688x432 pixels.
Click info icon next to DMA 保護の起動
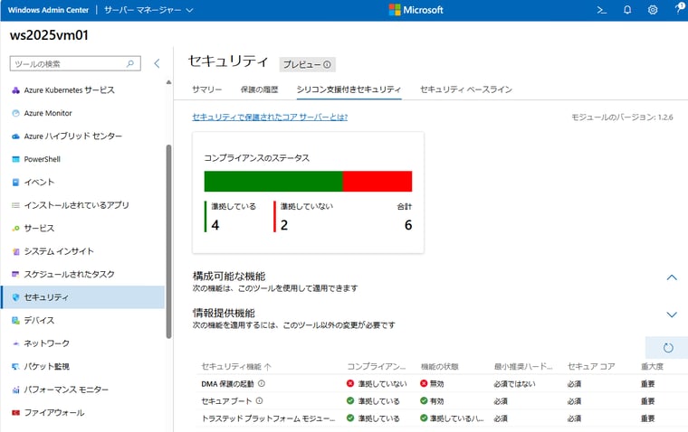[262, 383]
